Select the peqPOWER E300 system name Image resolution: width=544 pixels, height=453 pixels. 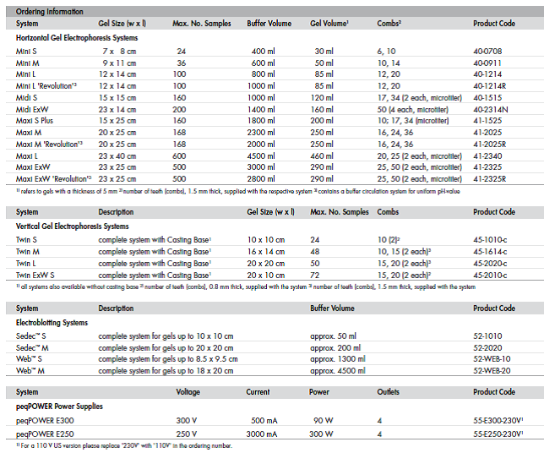[45, 421]
